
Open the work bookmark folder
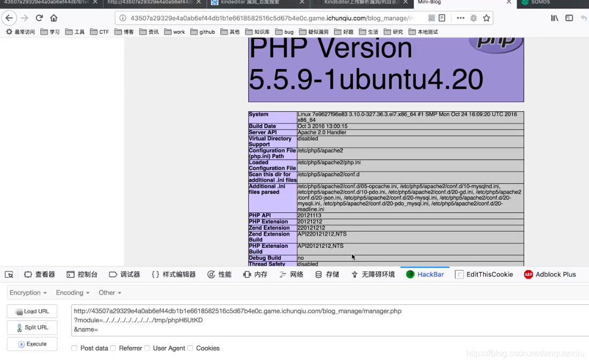[174, 32]
